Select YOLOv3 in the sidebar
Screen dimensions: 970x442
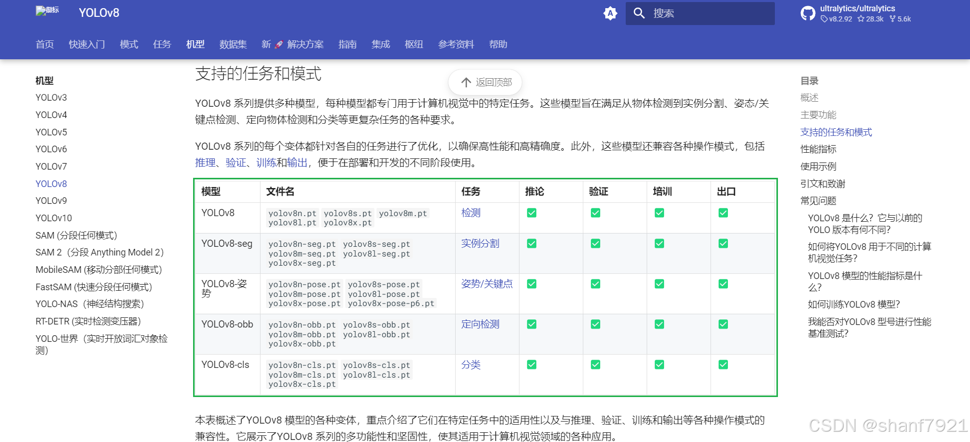(x=51, y=98)
